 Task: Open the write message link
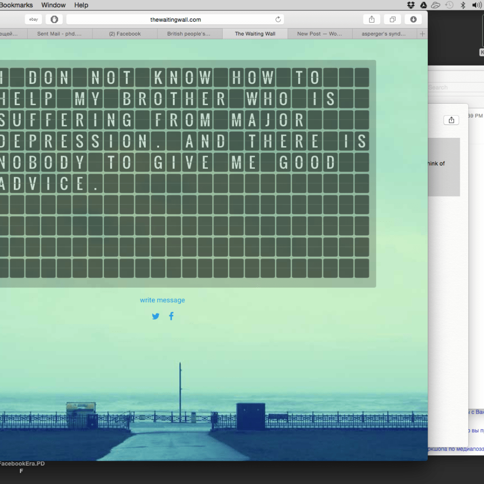(x=162, y=300)
